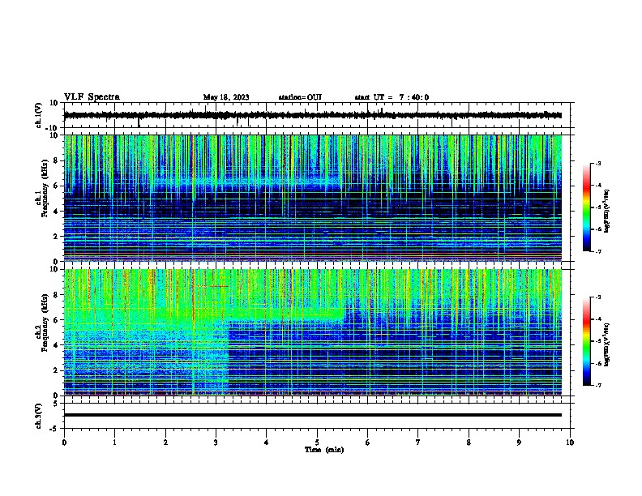Click the ch.2 spectrogram color scale bar
The width and height of the screenshot is (642, 496).
(x=586, y=341)
